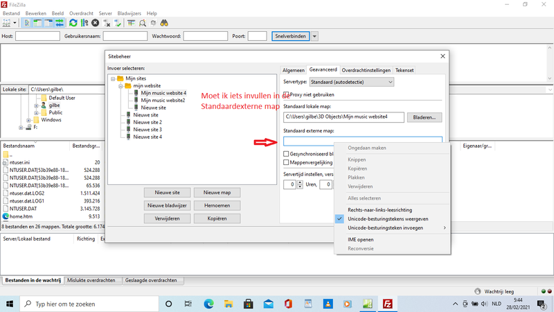Increase the Uren stepper value
Image resolution: width=554 pixels, height=312 pixels.
coord(300,182)
